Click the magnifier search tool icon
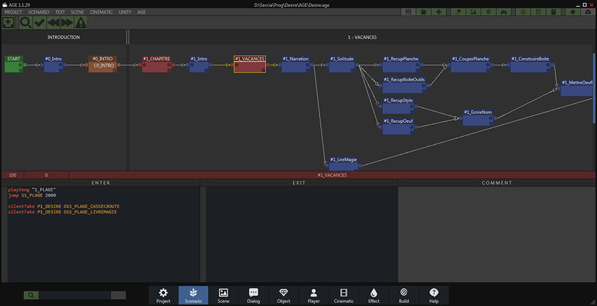This screenshot has height=306, width=597. pyautogui.click(x=26, y=22)
